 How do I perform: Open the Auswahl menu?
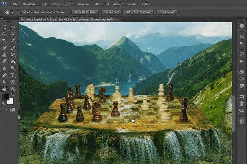click(x=84, y=4)
